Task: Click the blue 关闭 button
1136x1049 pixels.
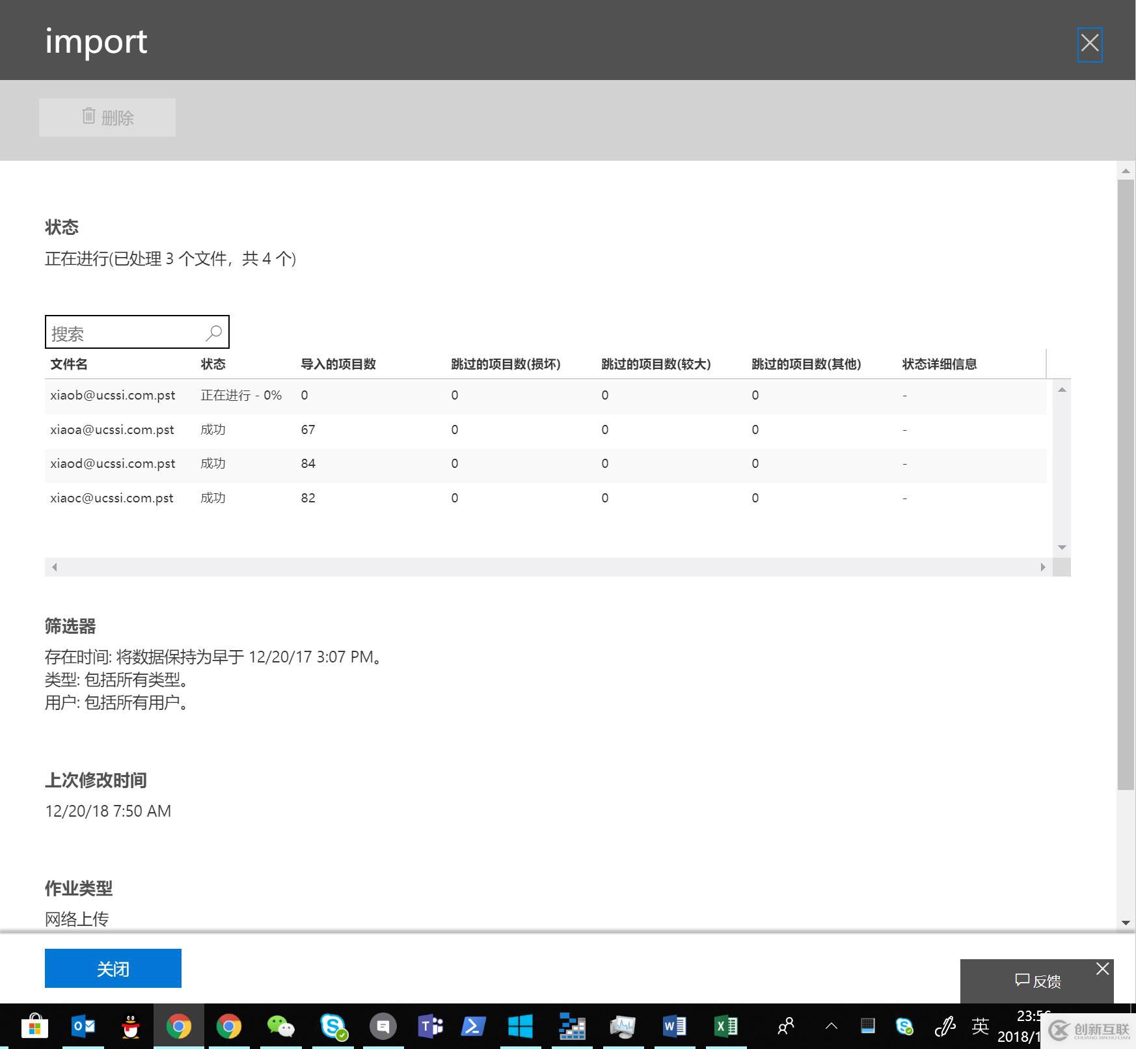Action: coord(113,968)
